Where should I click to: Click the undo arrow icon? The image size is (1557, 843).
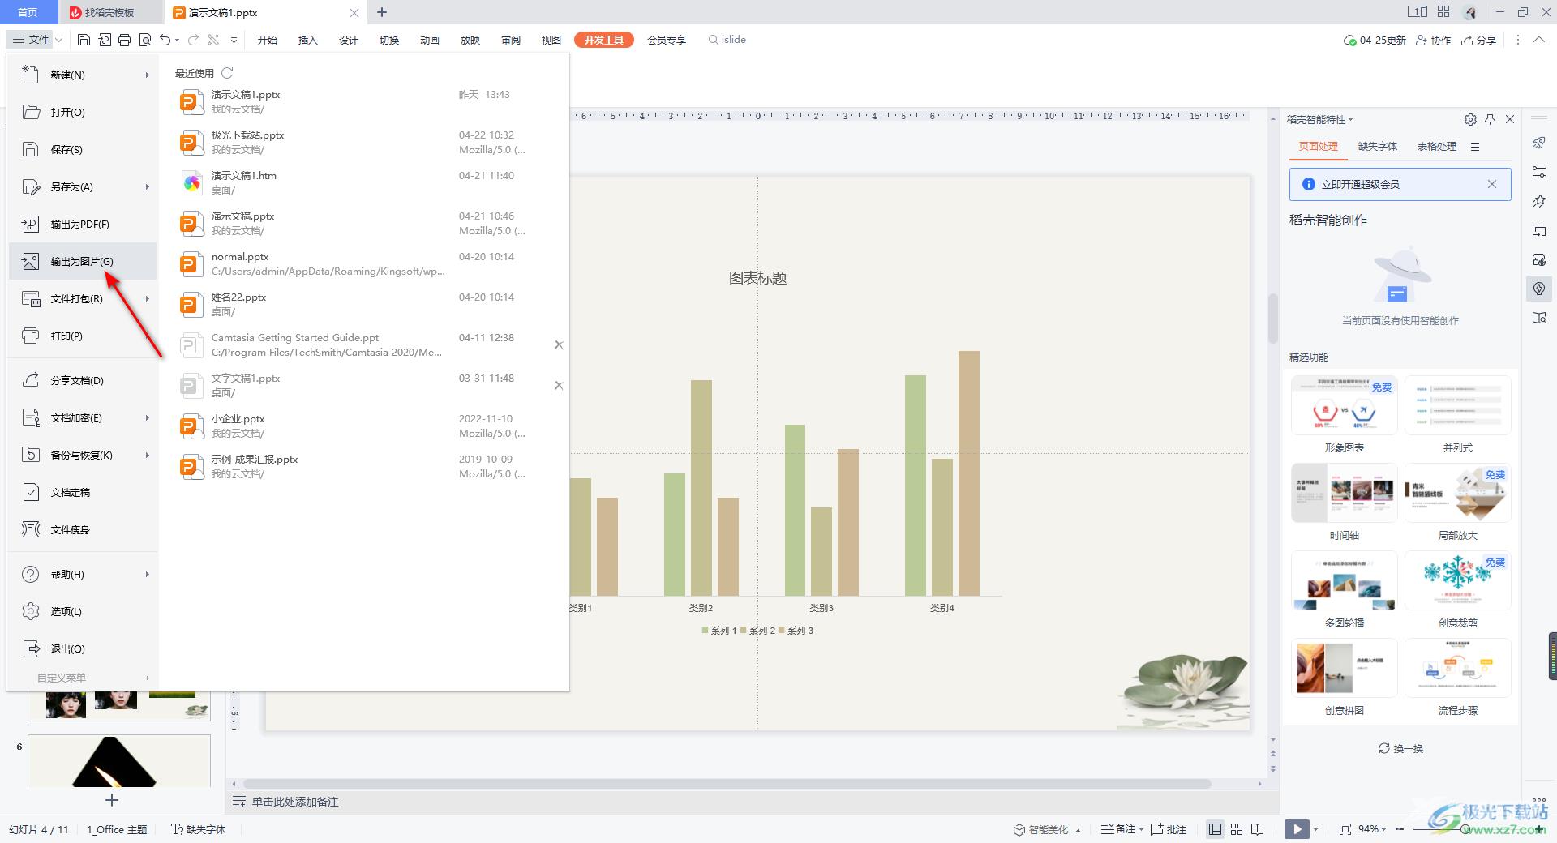[165, 40]
